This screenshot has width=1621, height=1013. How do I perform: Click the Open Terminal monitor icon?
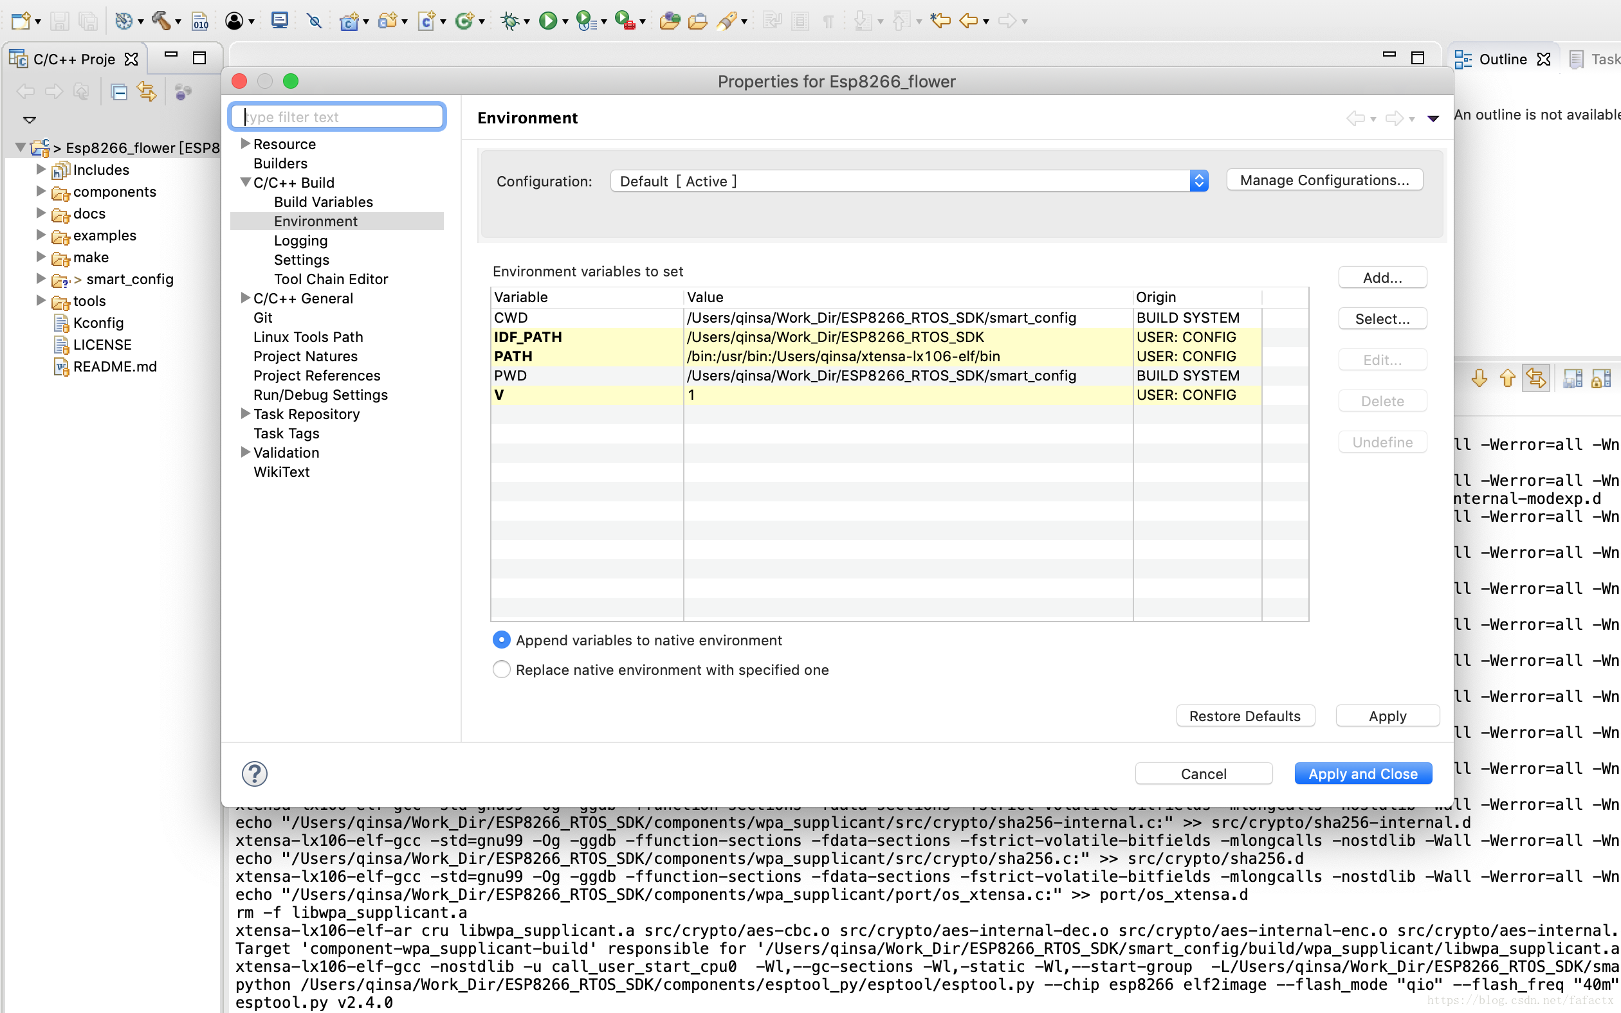[280, 21]
